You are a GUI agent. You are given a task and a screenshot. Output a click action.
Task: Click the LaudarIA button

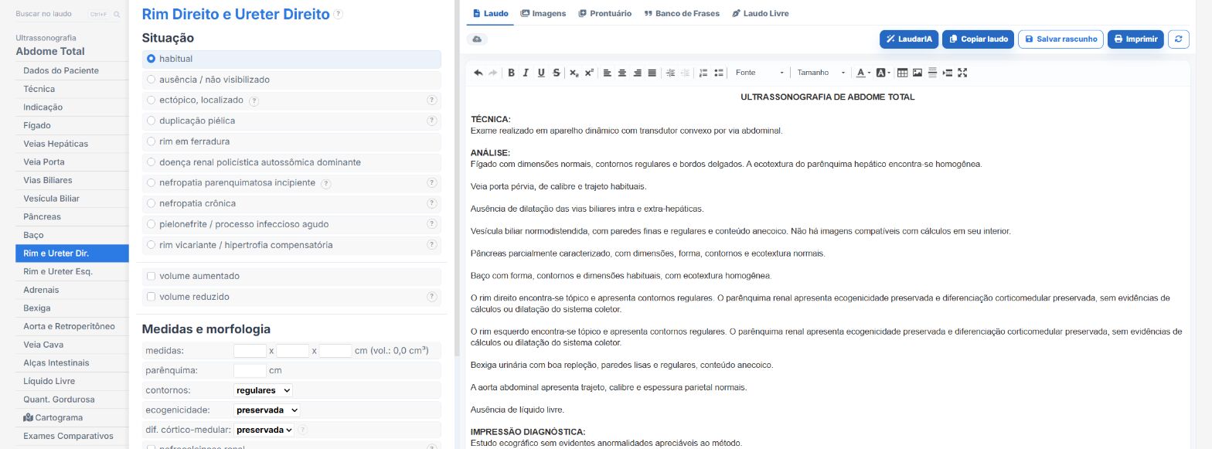[909, 39]
